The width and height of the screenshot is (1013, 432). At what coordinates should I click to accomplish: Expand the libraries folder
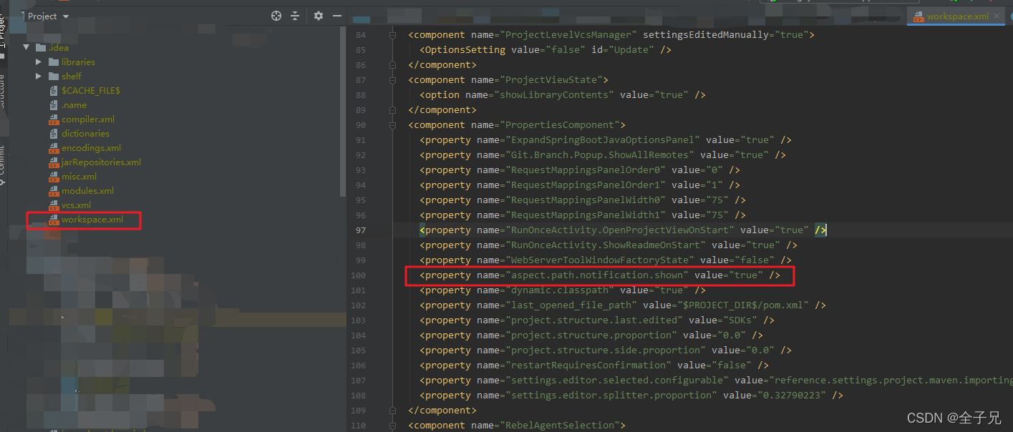pyautogui.click(x=38, y=62)
